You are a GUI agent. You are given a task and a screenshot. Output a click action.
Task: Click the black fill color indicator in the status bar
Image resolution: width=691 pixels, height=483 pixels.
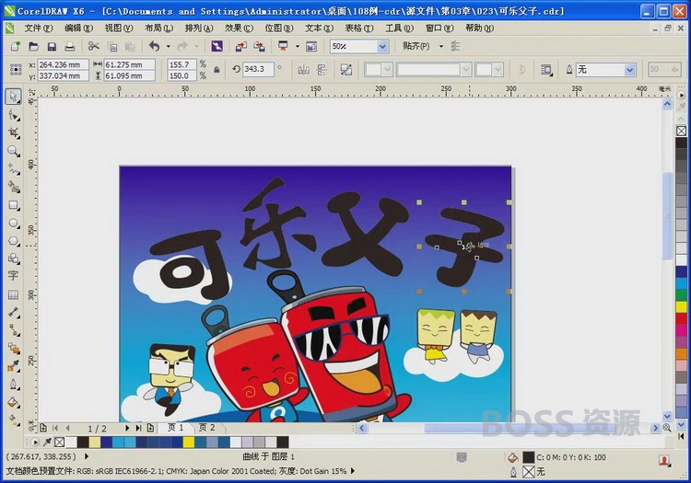[x=529, y=457]
